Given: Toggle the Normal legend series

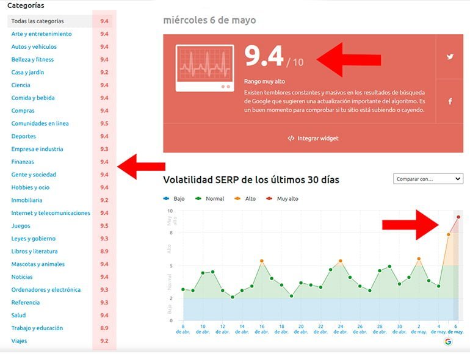Looking at the screenshot, I should [x=210, y=199].
